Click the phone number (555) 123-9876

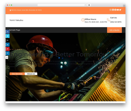(116, 22)
